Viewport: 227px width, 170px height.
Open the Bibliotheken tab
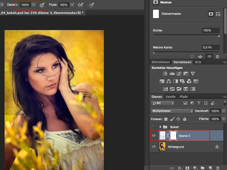tap(161, 62)
